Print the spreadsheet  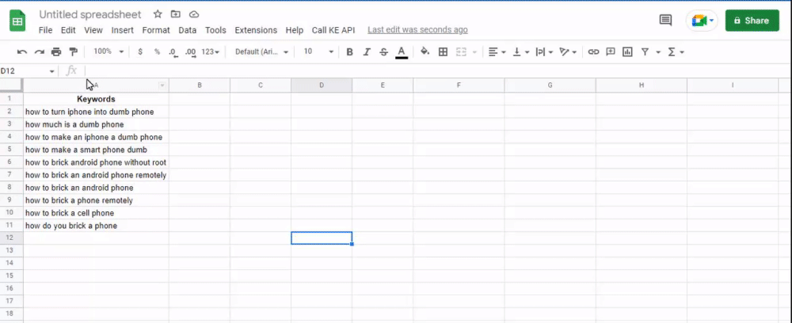(x=56, y=52)
